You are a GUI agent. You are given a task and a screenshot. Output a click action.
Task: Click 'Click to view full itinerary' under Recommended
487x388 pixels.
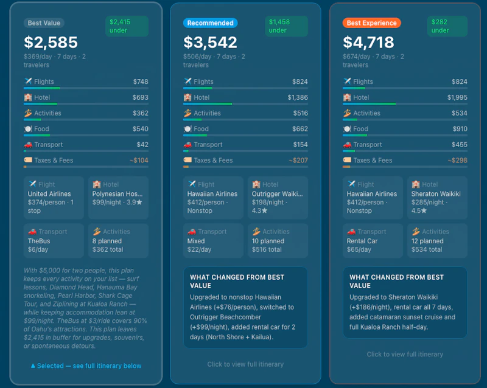(x=245, y=364)
